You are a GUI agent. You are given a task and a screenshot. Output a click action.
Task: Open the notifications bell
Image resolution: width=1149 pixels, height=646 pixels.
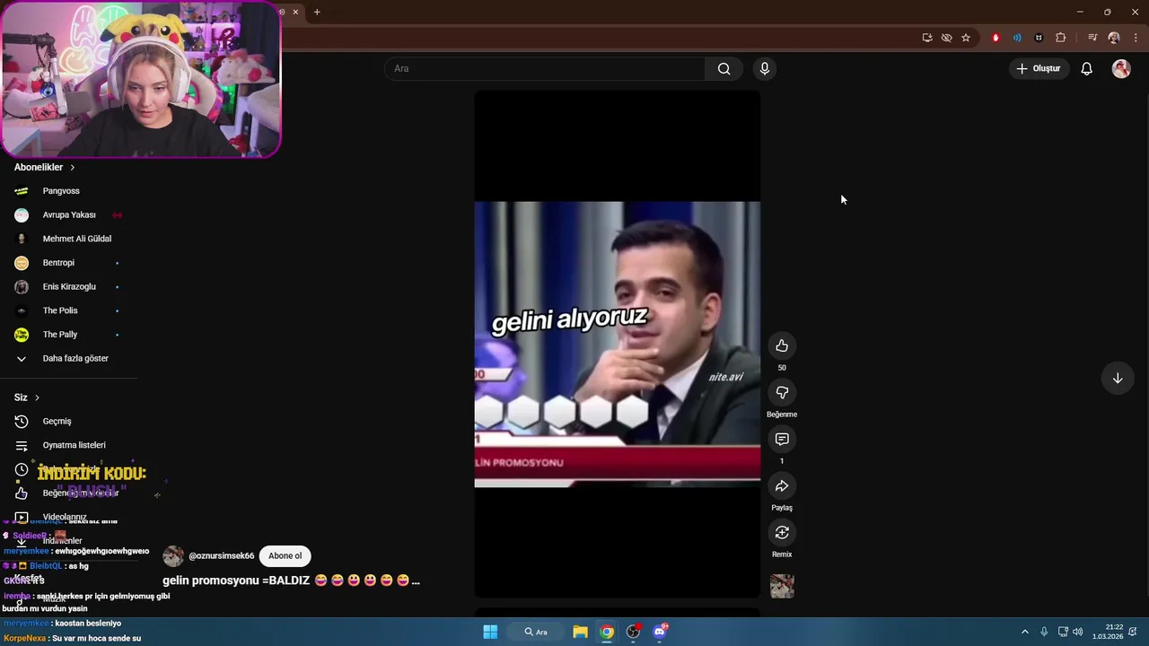click(x=1086, y=69)
